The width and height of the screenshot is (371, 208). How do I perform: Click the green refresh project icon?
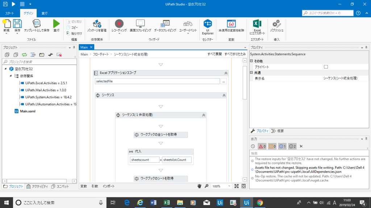point(24,55)
